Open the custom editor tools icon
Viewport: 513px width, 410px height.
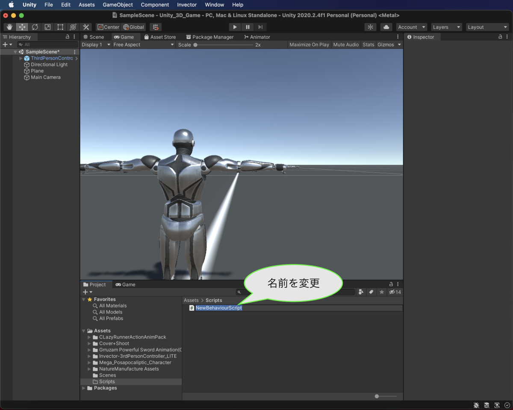click(86, 27)
